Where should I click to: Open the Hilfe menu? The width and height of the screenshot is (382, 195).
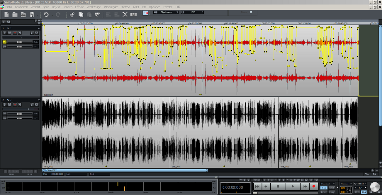point(178,7)
